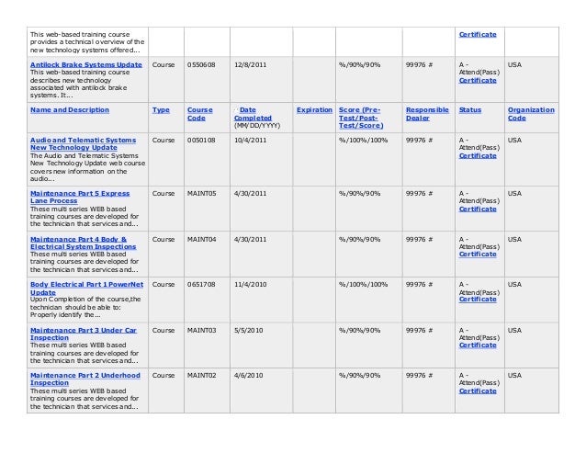Open the Antilock Brake Systems Update course link
The height and width of the screenshot is (453, 586).
tap(86, 64)
